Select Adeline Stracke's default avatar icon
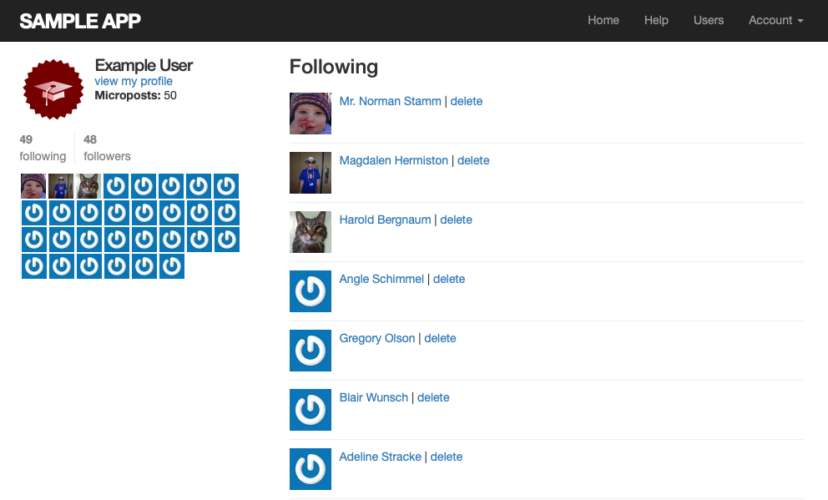Image resolution: width=828 pixels, height=500 pixels. [310, 469]
